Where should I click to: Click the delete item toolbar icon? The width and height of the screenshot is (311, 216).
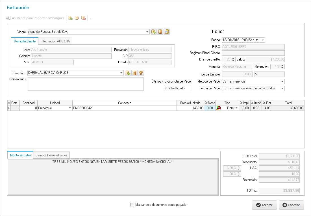[83, 18]
